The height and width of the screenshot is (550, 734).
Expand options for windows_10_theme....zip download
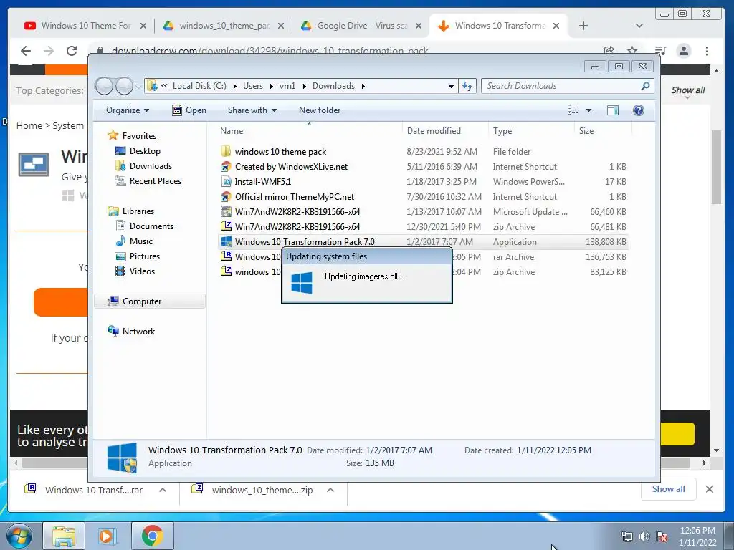coord(330,490)
